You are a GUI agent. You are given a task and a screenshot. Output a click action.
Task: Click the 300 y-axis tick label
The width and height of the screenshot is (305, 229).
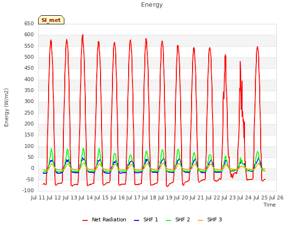[29, 102]
